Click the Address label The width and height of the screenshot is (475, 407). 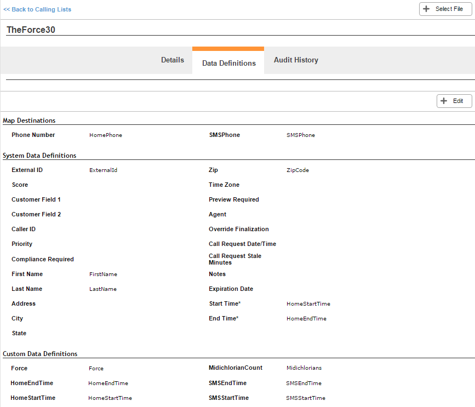point(24,303)
